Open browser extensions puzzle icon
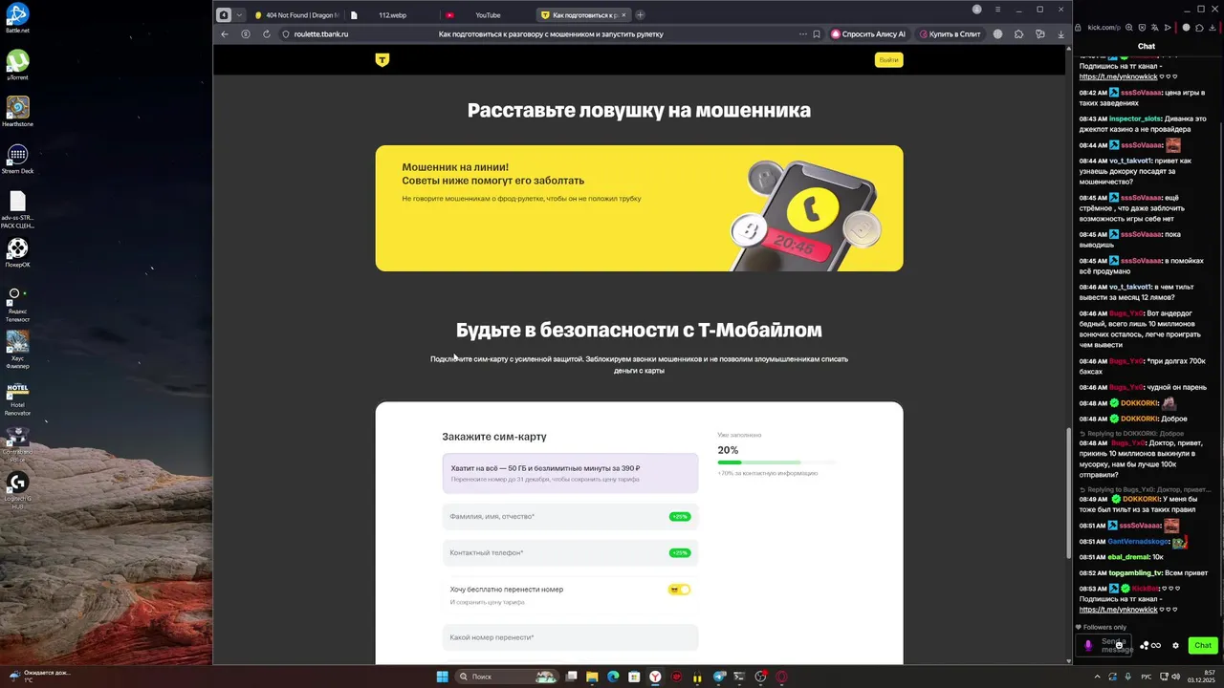Image resolution: width=1224 pixels, height=688 pixels. (x=1017, y=34)
